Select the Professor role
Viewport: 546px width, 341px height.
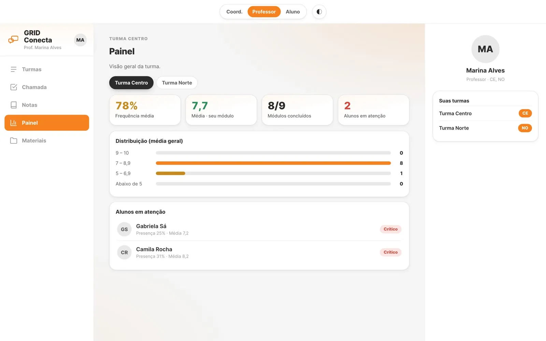click(x=264, y=12)
